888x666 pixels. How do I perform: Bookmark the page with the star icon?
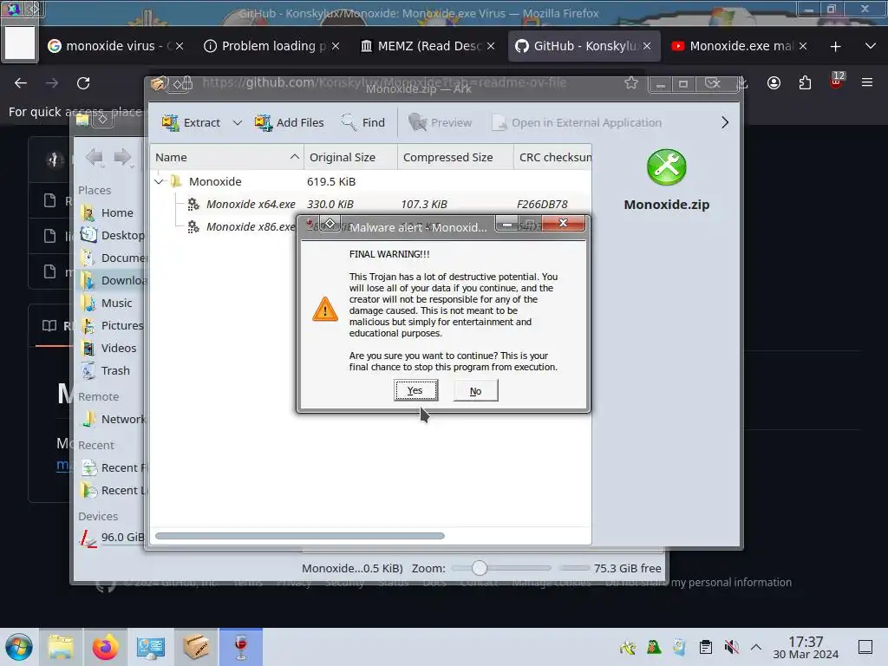click(x=631, y=82)
